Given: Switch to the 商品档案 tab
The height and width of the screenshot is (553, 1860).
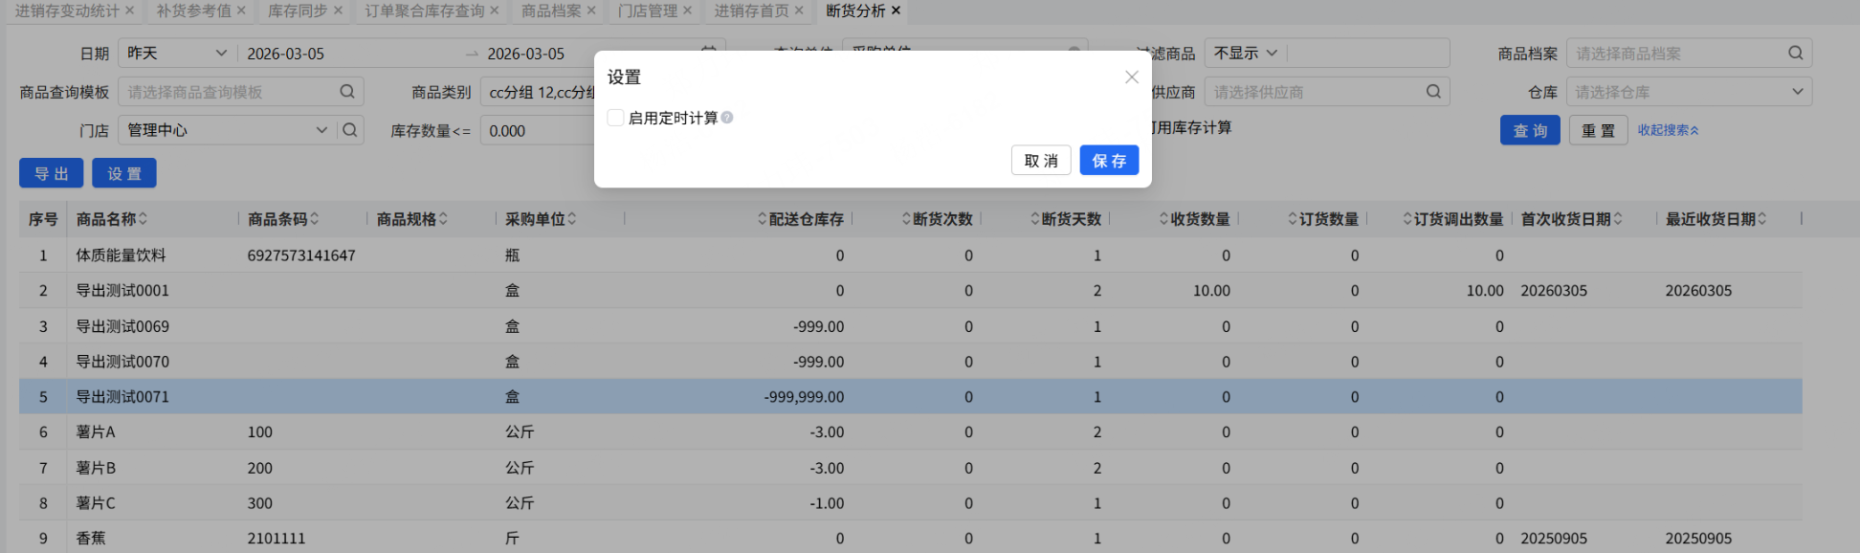Looking at the screenshot, I should point(551,11).
